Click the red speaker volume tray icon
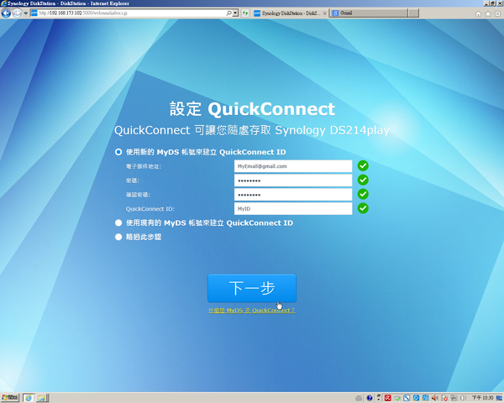Screen dimensions: 504x403 434,398
